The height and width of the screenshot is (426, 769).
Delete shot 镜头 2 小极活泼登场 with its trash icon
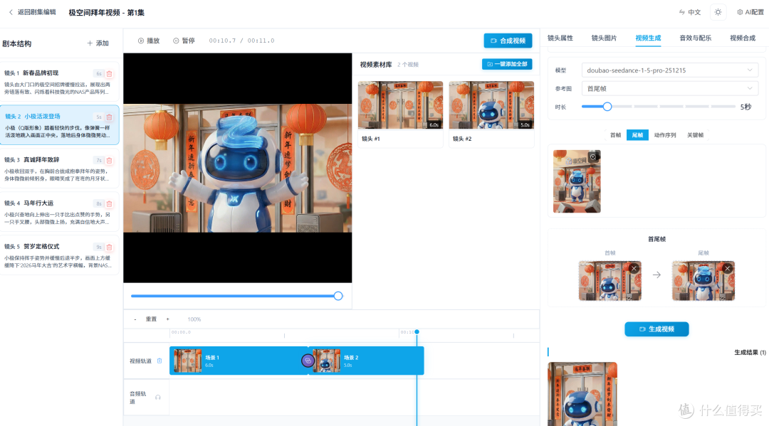click(110, 117)
